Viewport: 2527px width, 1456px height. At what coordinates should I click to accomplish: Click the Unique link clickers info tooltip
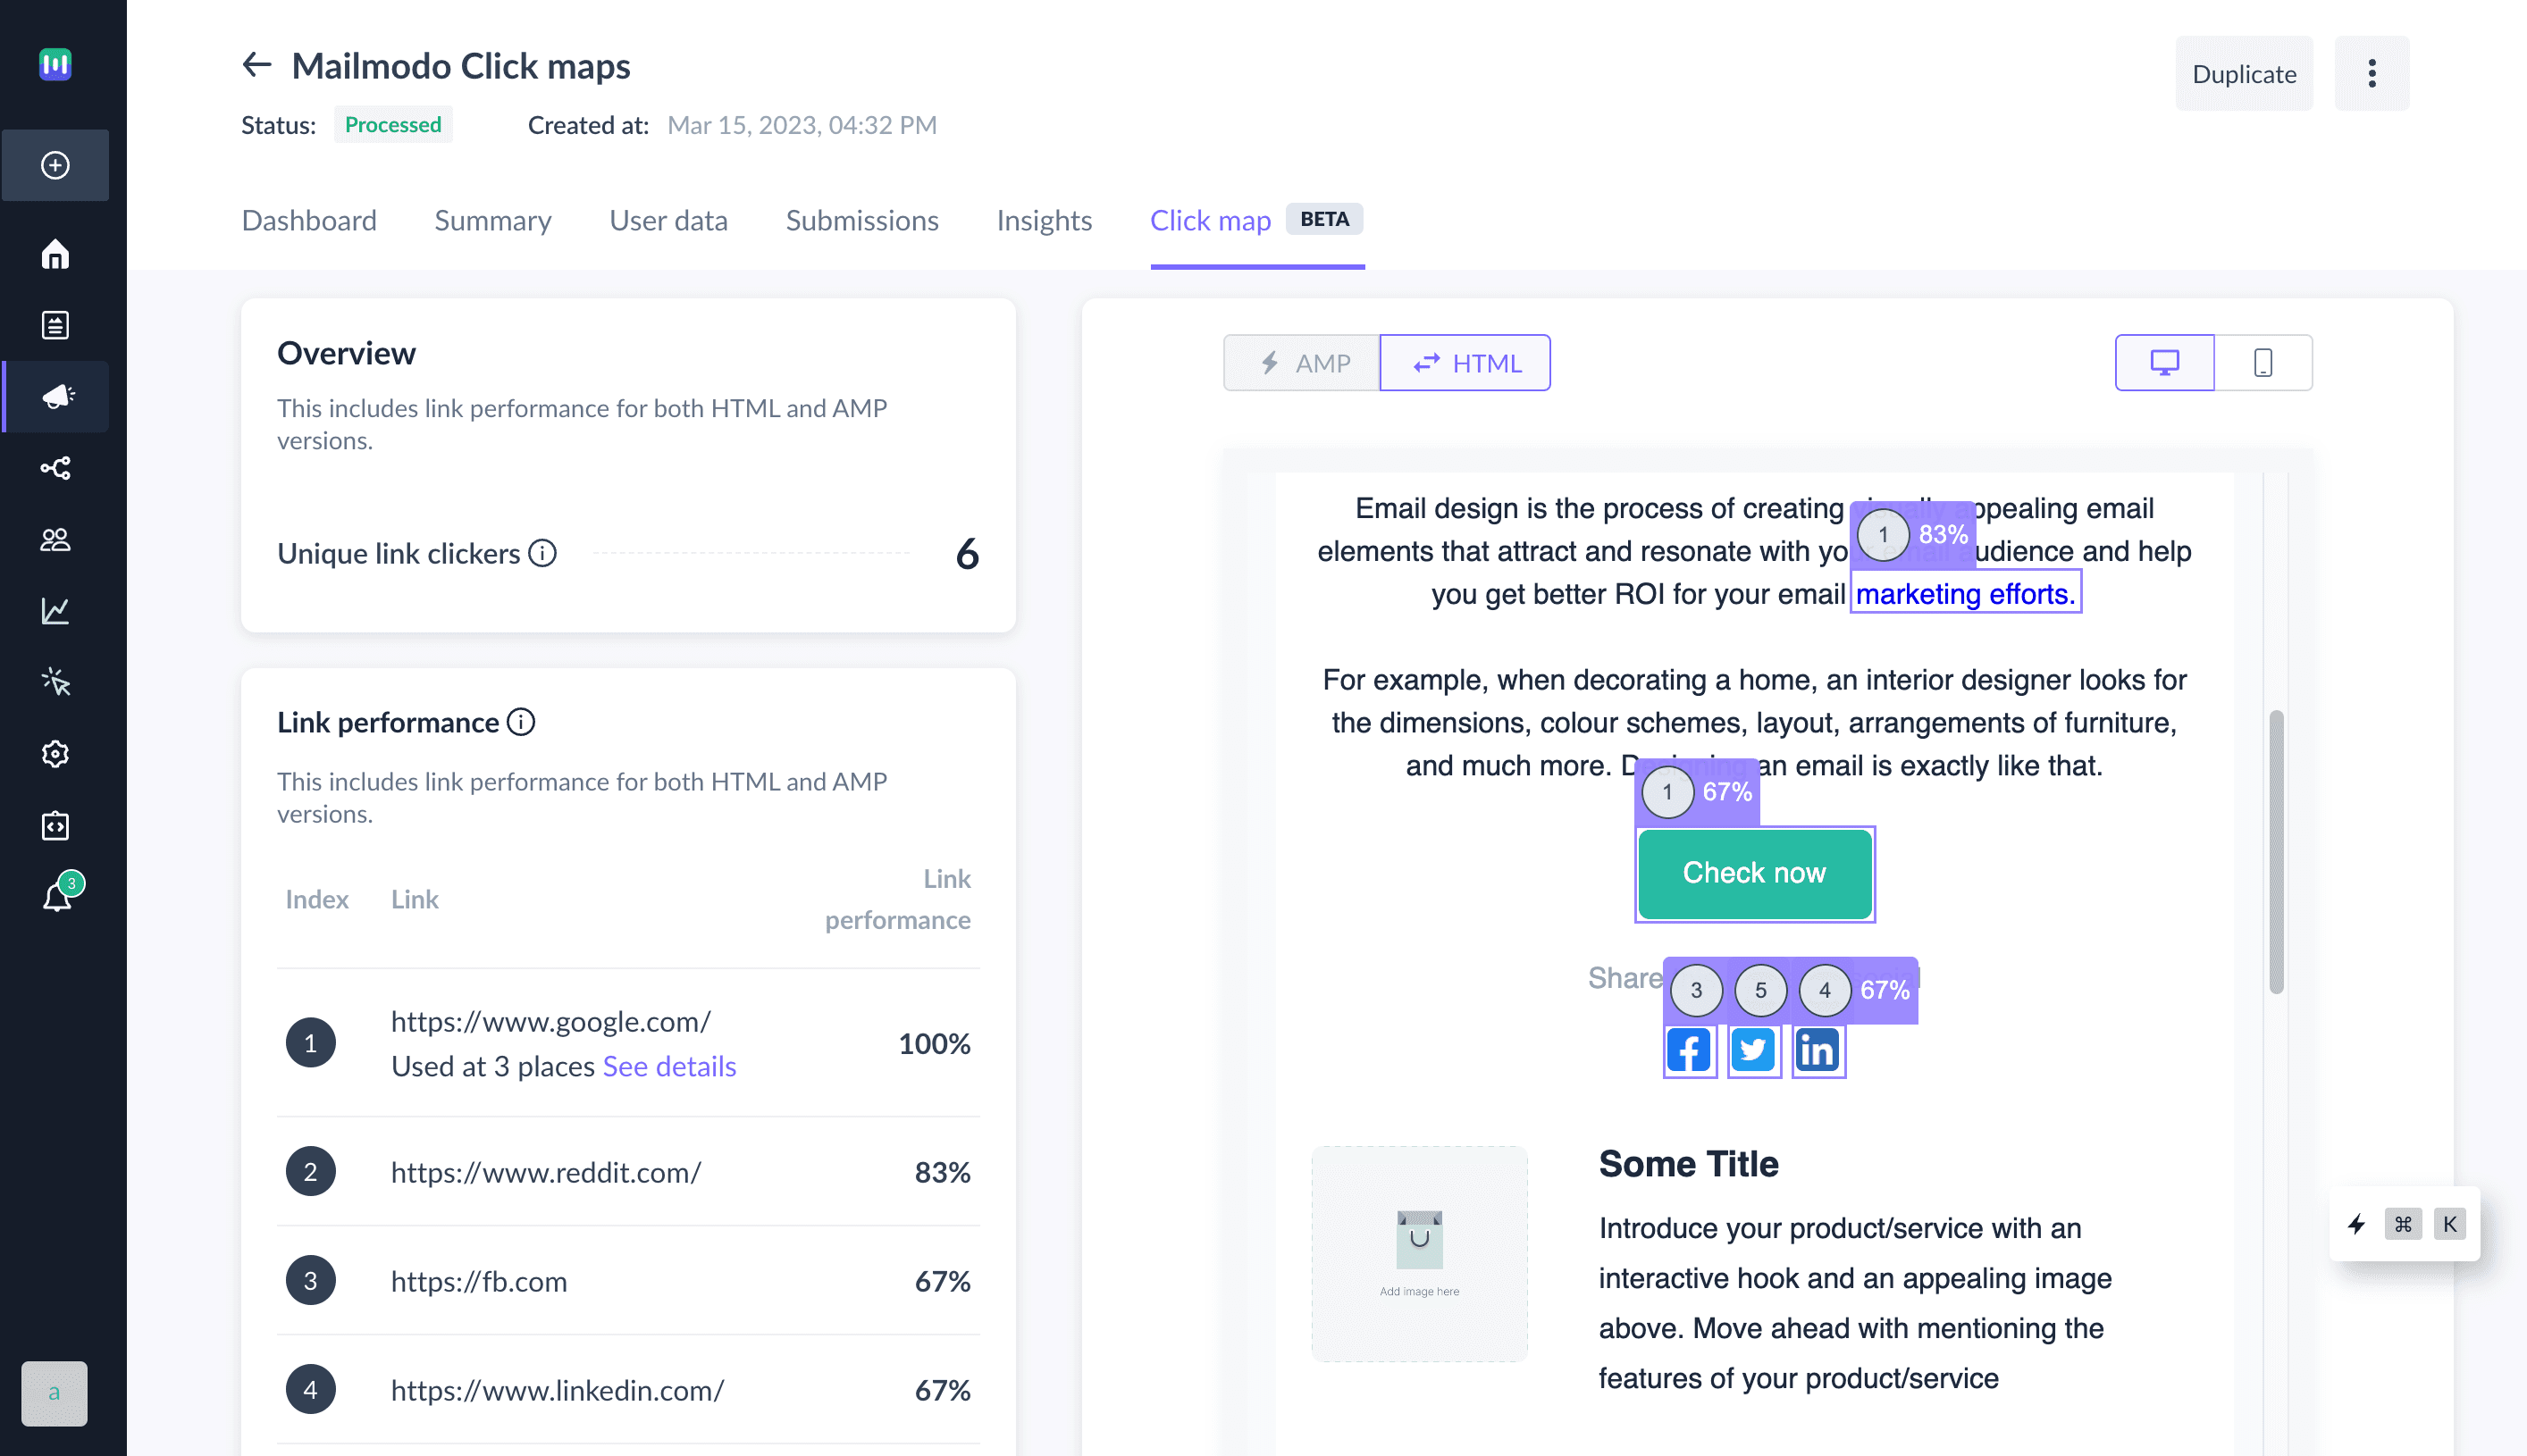click(542, 553)
